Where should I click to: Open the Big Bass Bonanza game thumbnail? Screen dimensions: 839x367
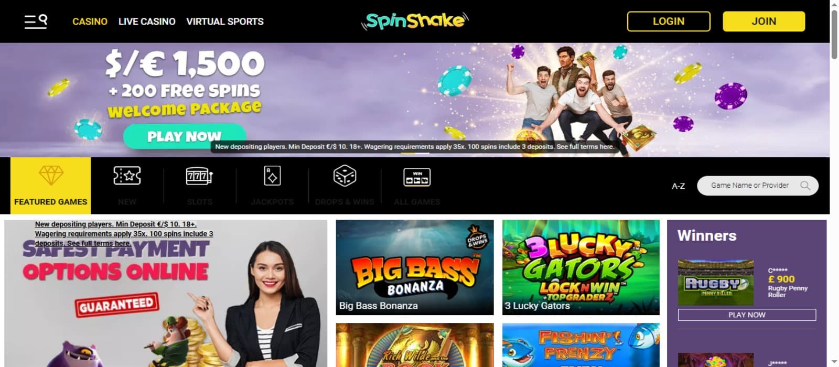tap(415, 267)
